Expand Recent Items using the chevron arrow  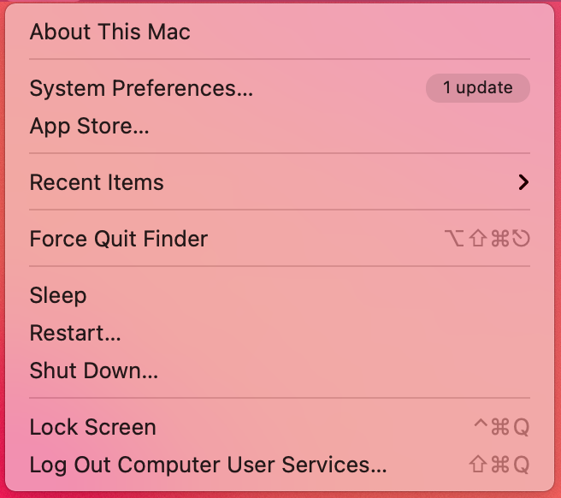pos(523,182)
